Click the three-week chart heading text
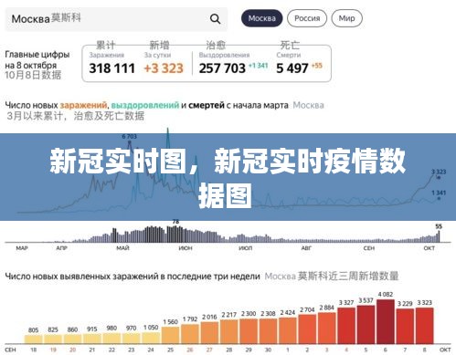This screenshot has height=355, width=456. coord(133,277)
